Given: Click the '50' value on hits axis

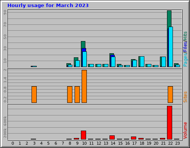Looking at the screenshot, I should point(5,37).
